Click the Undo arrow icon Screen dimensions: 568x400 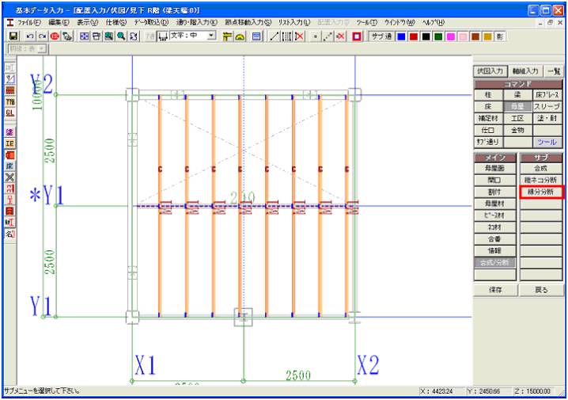click(x=30, y=36)
